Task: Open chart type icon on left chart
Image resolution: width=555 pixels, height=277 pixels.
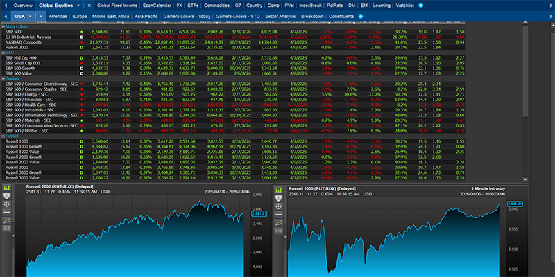Action: point(7,188)
